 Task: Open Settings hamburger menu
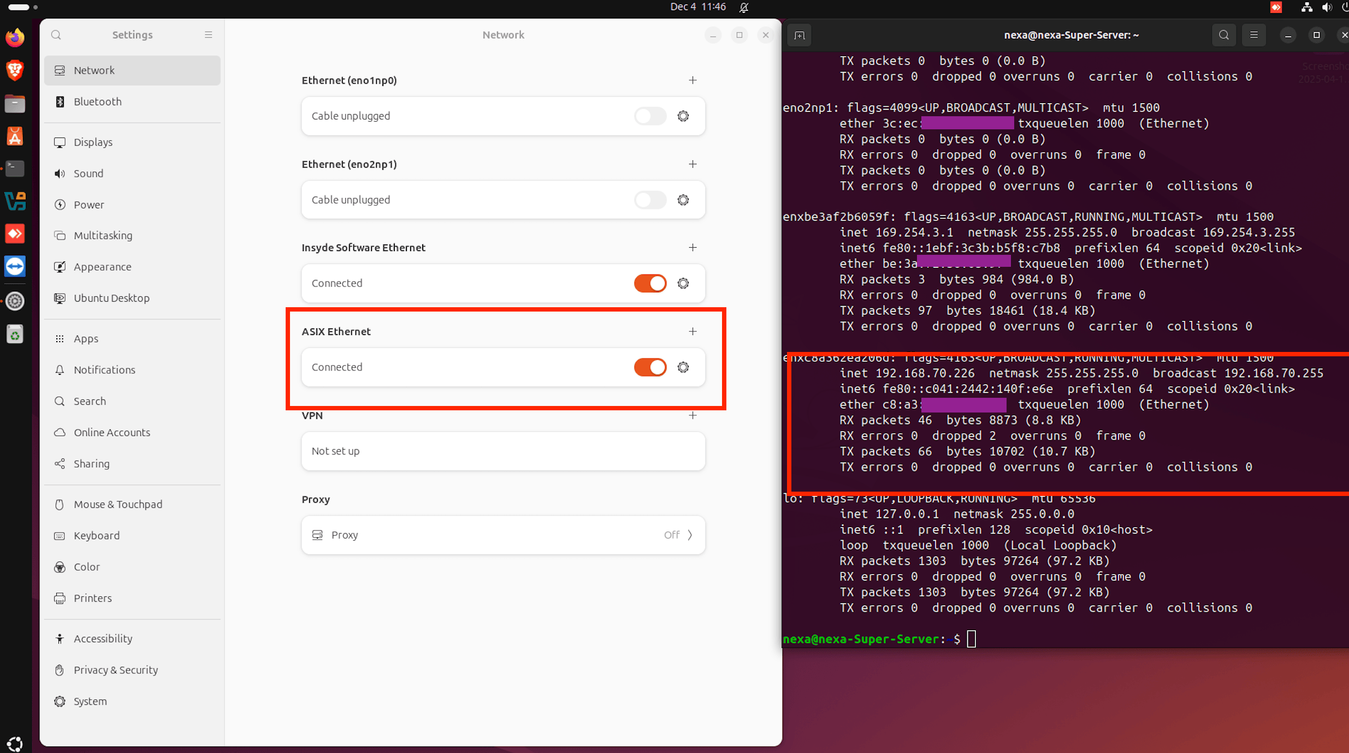coord(208,35)
